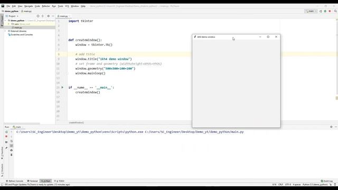Debug main with the green bug icon
Image resolution: width=338 pixels, height=190 pixels.
(325, 11)
